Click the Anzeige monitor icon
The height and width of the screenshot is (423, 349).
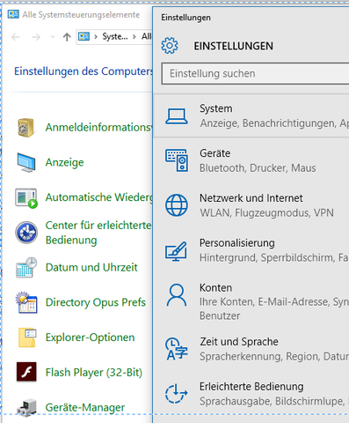(26, 162)
